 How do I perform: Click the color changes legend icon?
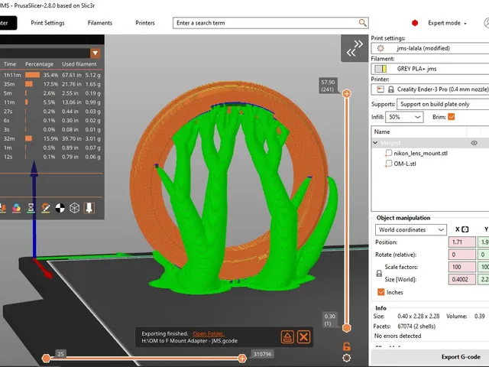pyautogui.click(x=16, y=208)
